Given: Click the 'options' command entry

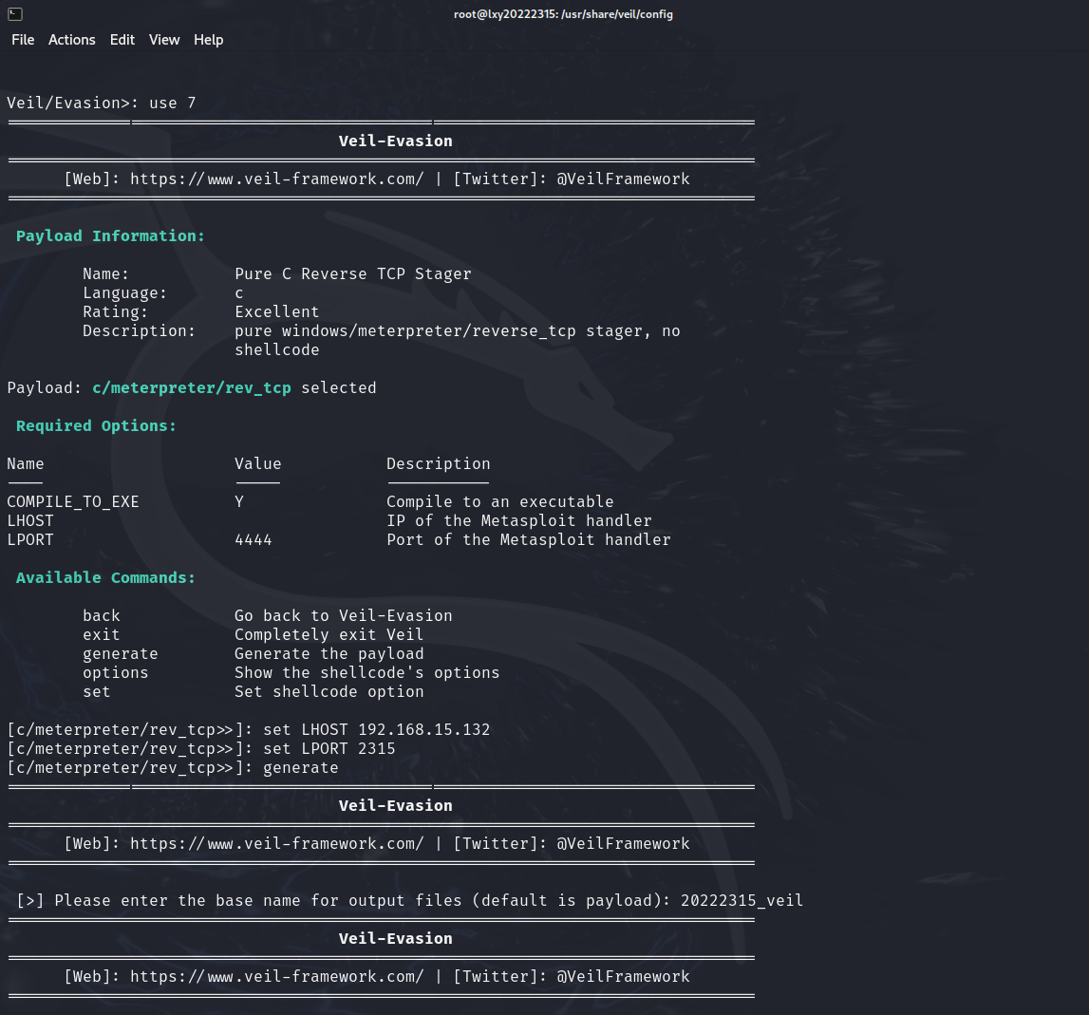Looking at the screenshot, I should [115, 672].
